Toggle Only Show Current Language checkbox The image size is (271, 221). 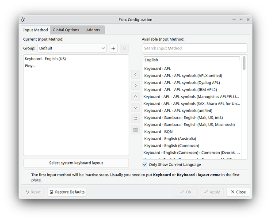[x=145, y=164]
